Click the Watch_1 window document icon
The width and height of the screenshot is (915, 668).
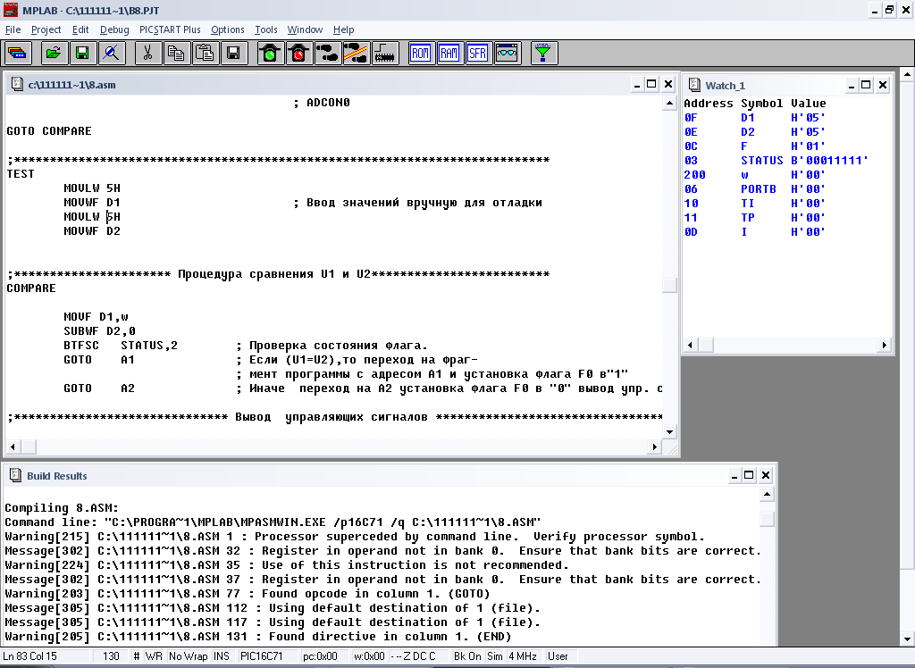coord(694,85)
